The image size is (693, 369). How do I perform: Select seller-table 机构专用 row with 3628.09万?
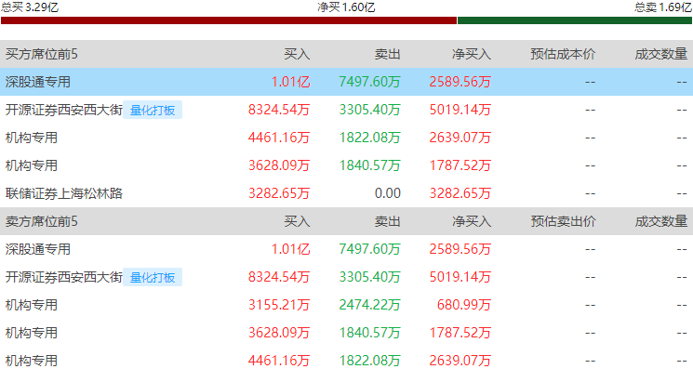pyautogui.click(x=346, y=333)
